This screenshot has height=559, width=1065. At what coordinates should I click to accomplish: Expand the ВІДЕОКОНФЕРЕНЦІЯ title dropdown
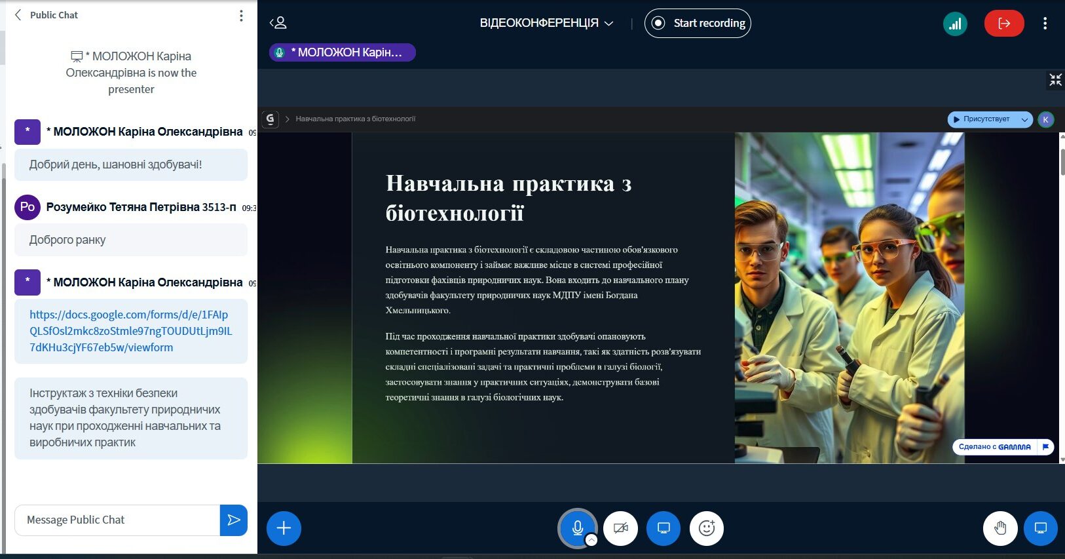point(546,24)
